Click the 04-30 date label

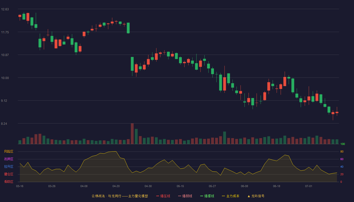tap(148, 186)
